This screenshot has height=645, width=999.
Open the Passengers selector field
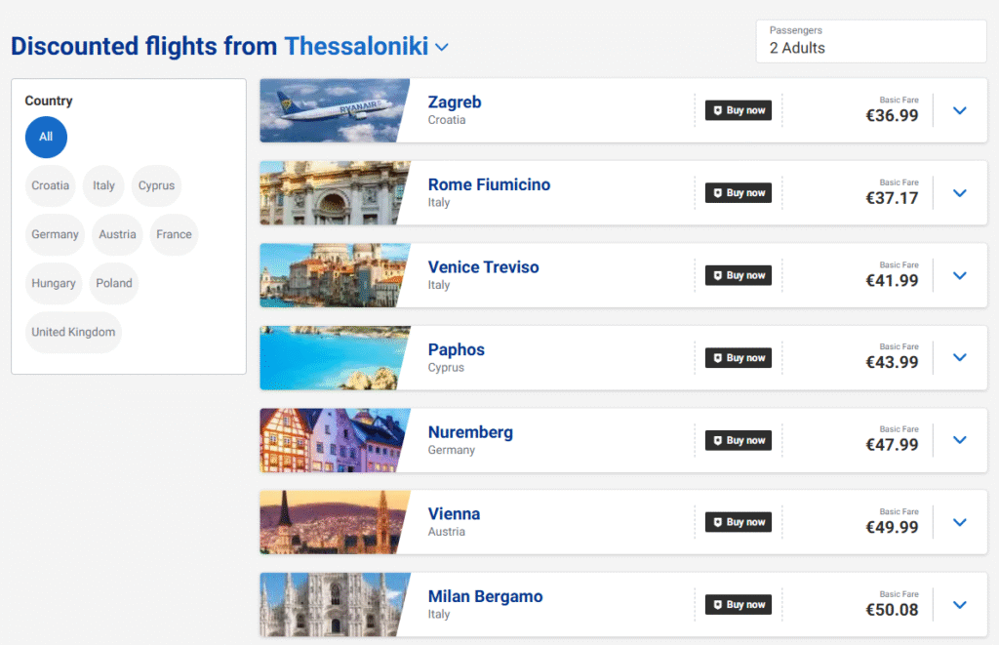pos(870,41)
